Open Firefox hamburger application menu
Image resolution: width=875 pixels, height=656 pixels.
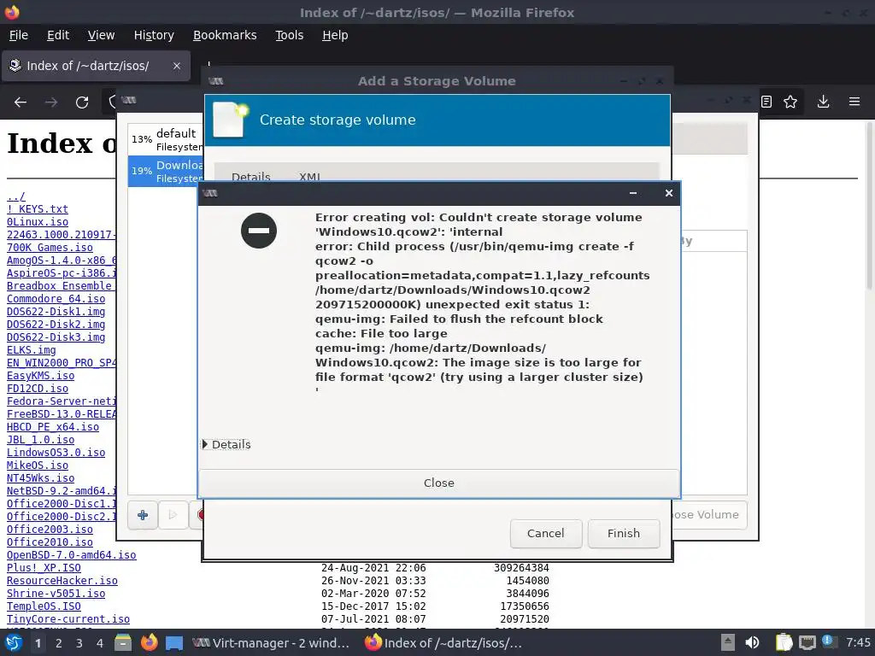coord(854,102)
